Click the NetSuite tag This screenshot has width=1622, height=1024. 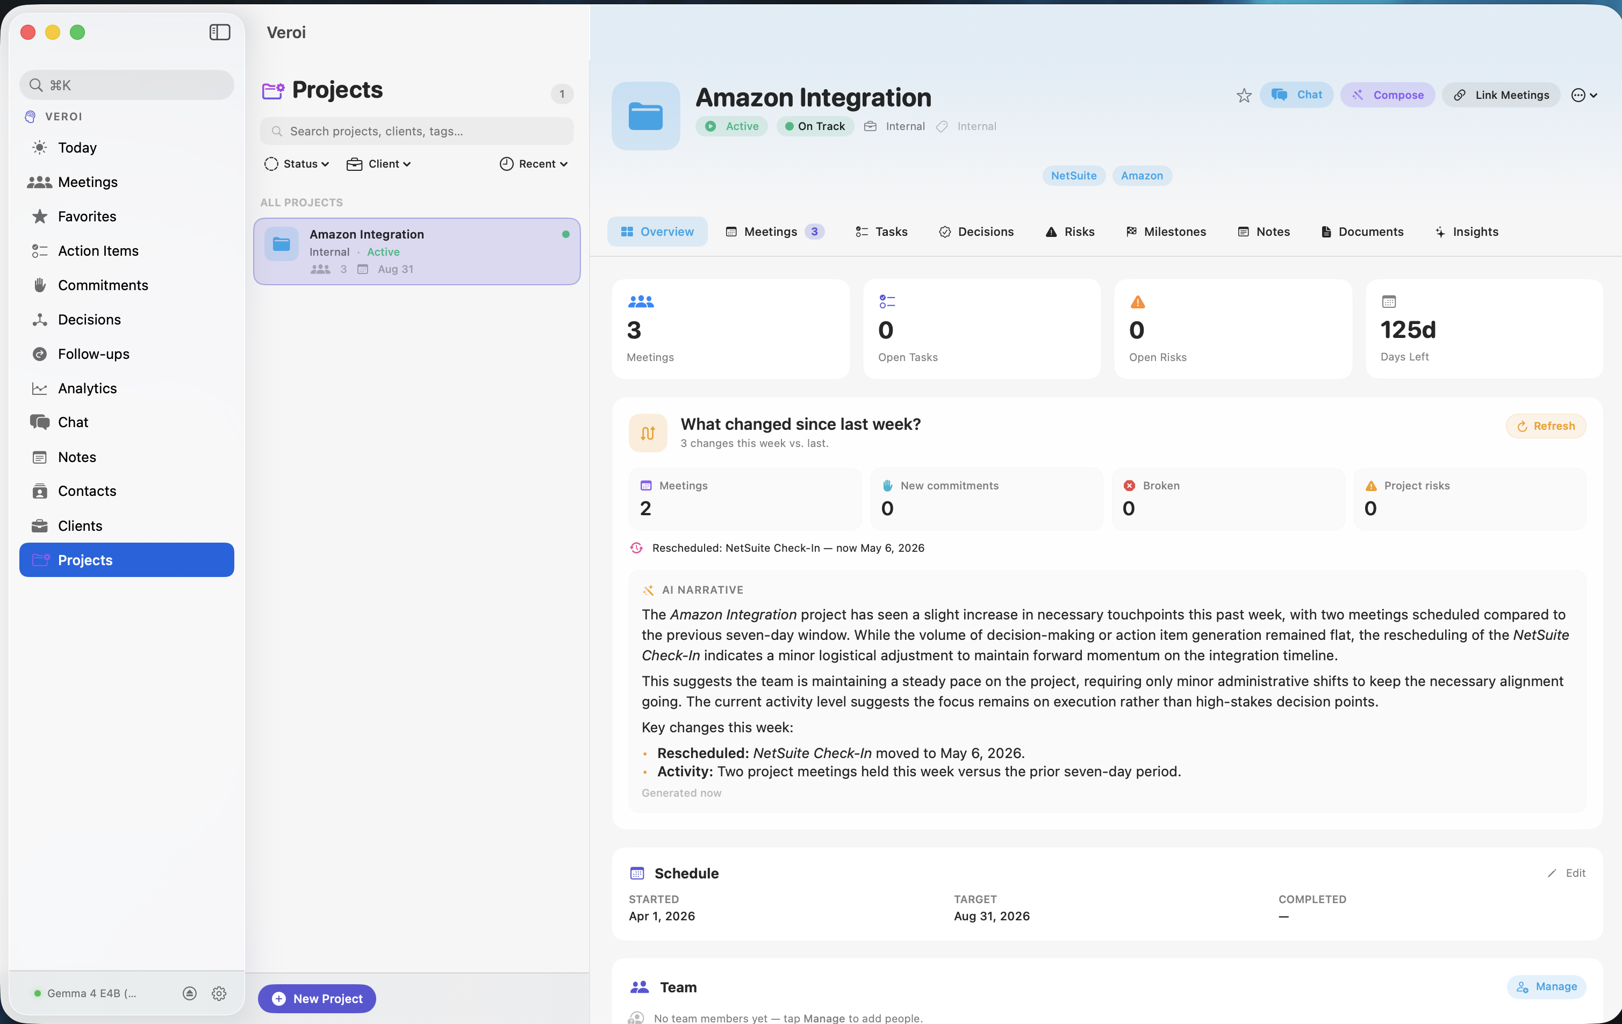click(1074, 176)
